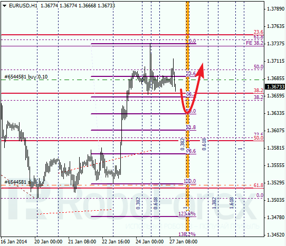Select the FE 38.2 Fibonacci expansion label

tap(255, 43)
